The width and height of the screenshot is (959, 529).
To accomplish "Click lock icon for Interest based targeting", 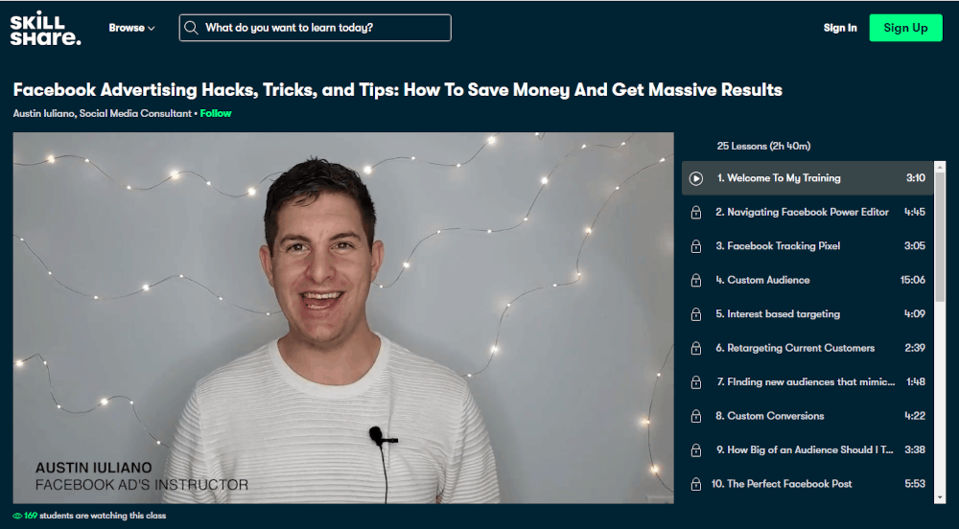I will click(x=696, y=314).
